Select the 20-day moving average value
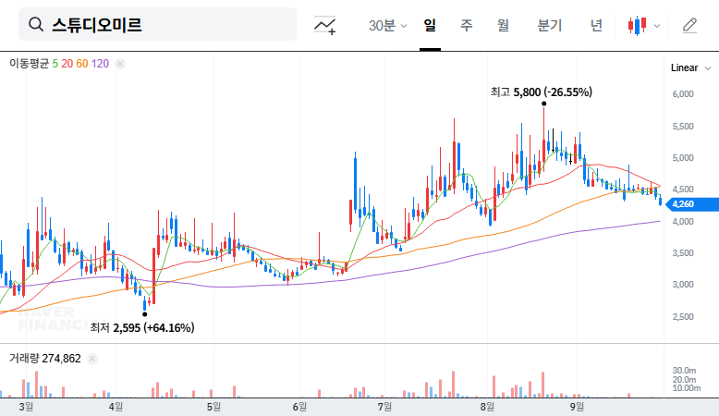719x416 pixels. click(x=67, y=63)
